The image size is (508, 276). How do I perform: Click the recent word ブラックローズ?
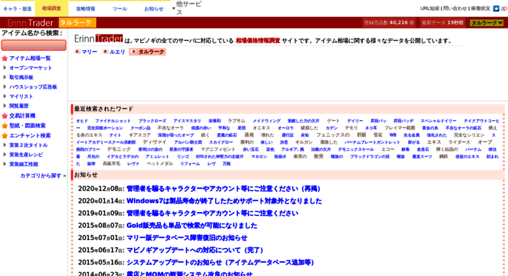(x=152, y=121)
